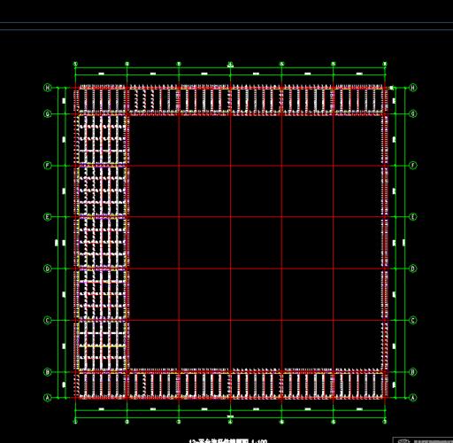
Task: Pick the right-side grid bubble F
Action: pyautogui.click(x=413, y=166)
